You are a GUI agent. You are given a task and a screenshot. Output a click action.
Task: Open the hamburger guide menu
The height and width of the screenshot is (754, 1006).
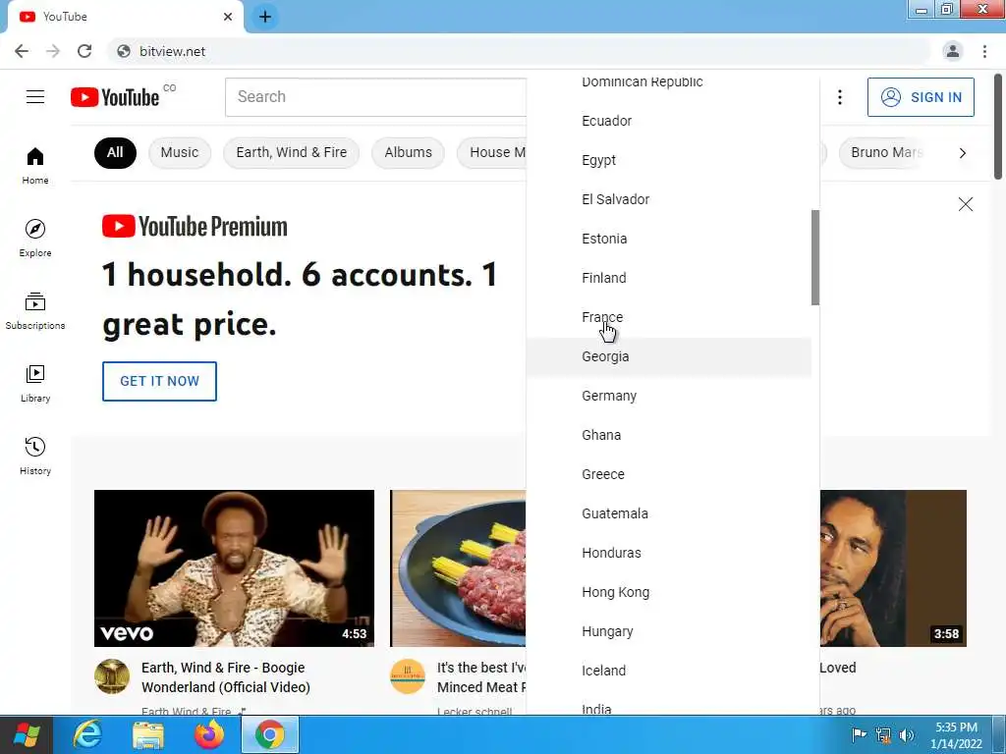tap(35, 97)
